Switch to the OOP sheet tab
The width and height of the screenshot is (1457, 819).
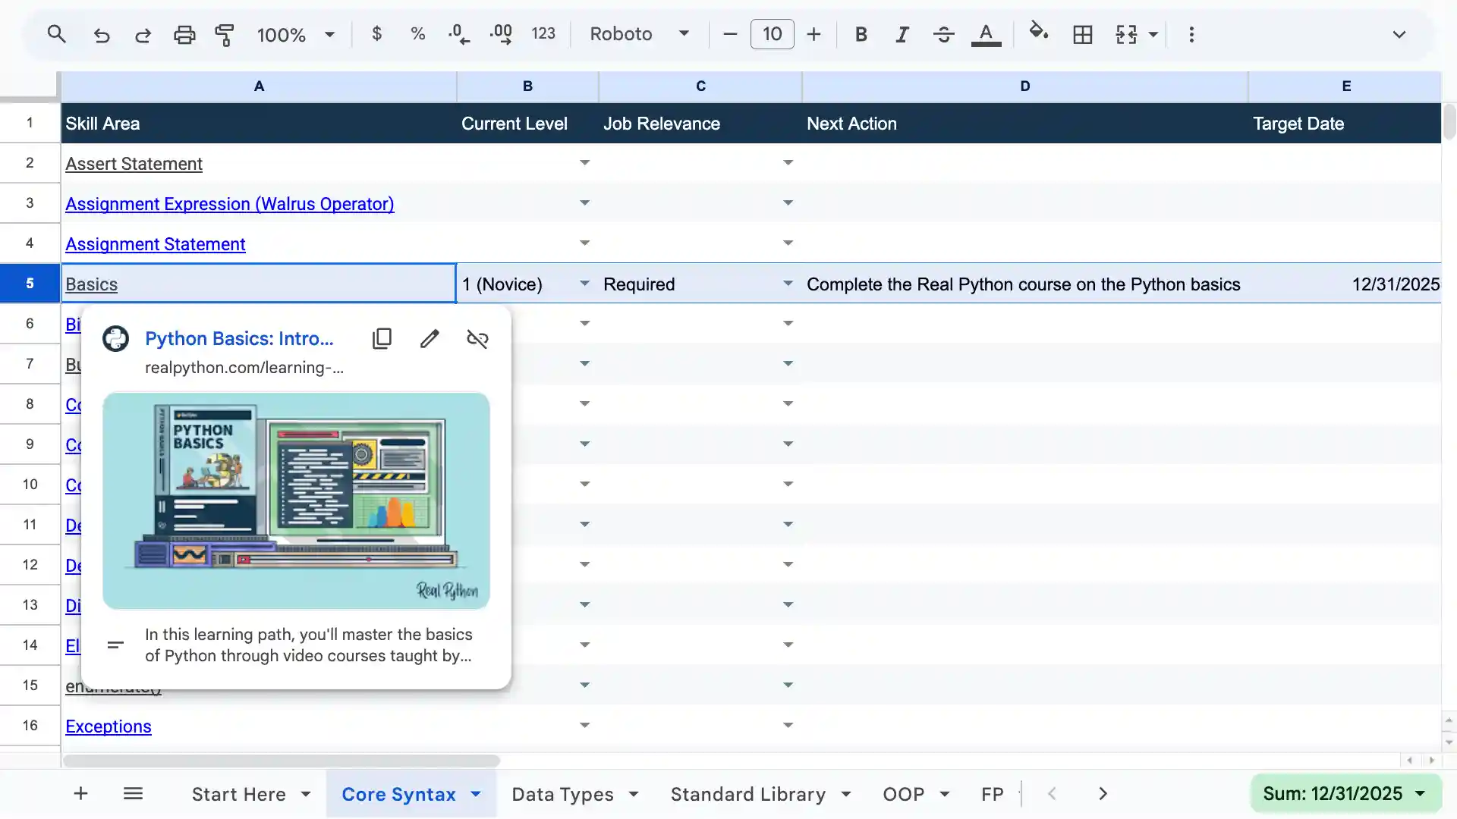point(905,794)
